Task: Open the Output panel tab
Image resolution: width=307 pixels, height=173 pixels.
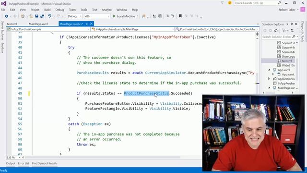Action: [11, 163]
